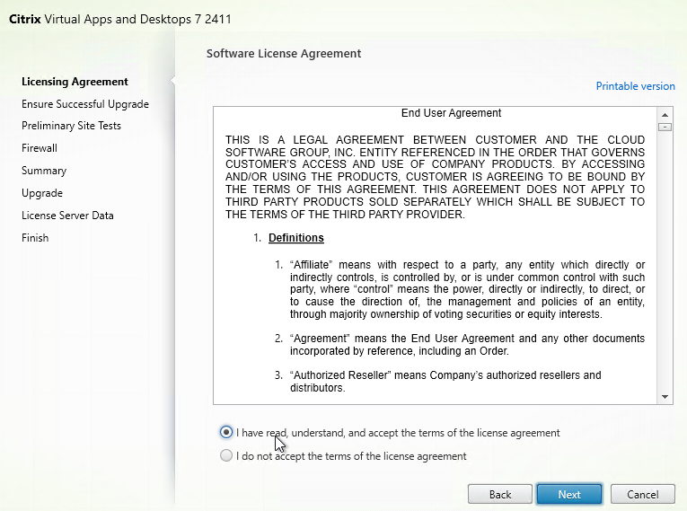Click the End User Agreement title
Image resolution: width=687 pixels, height=511 pixels.
(452, 113)
